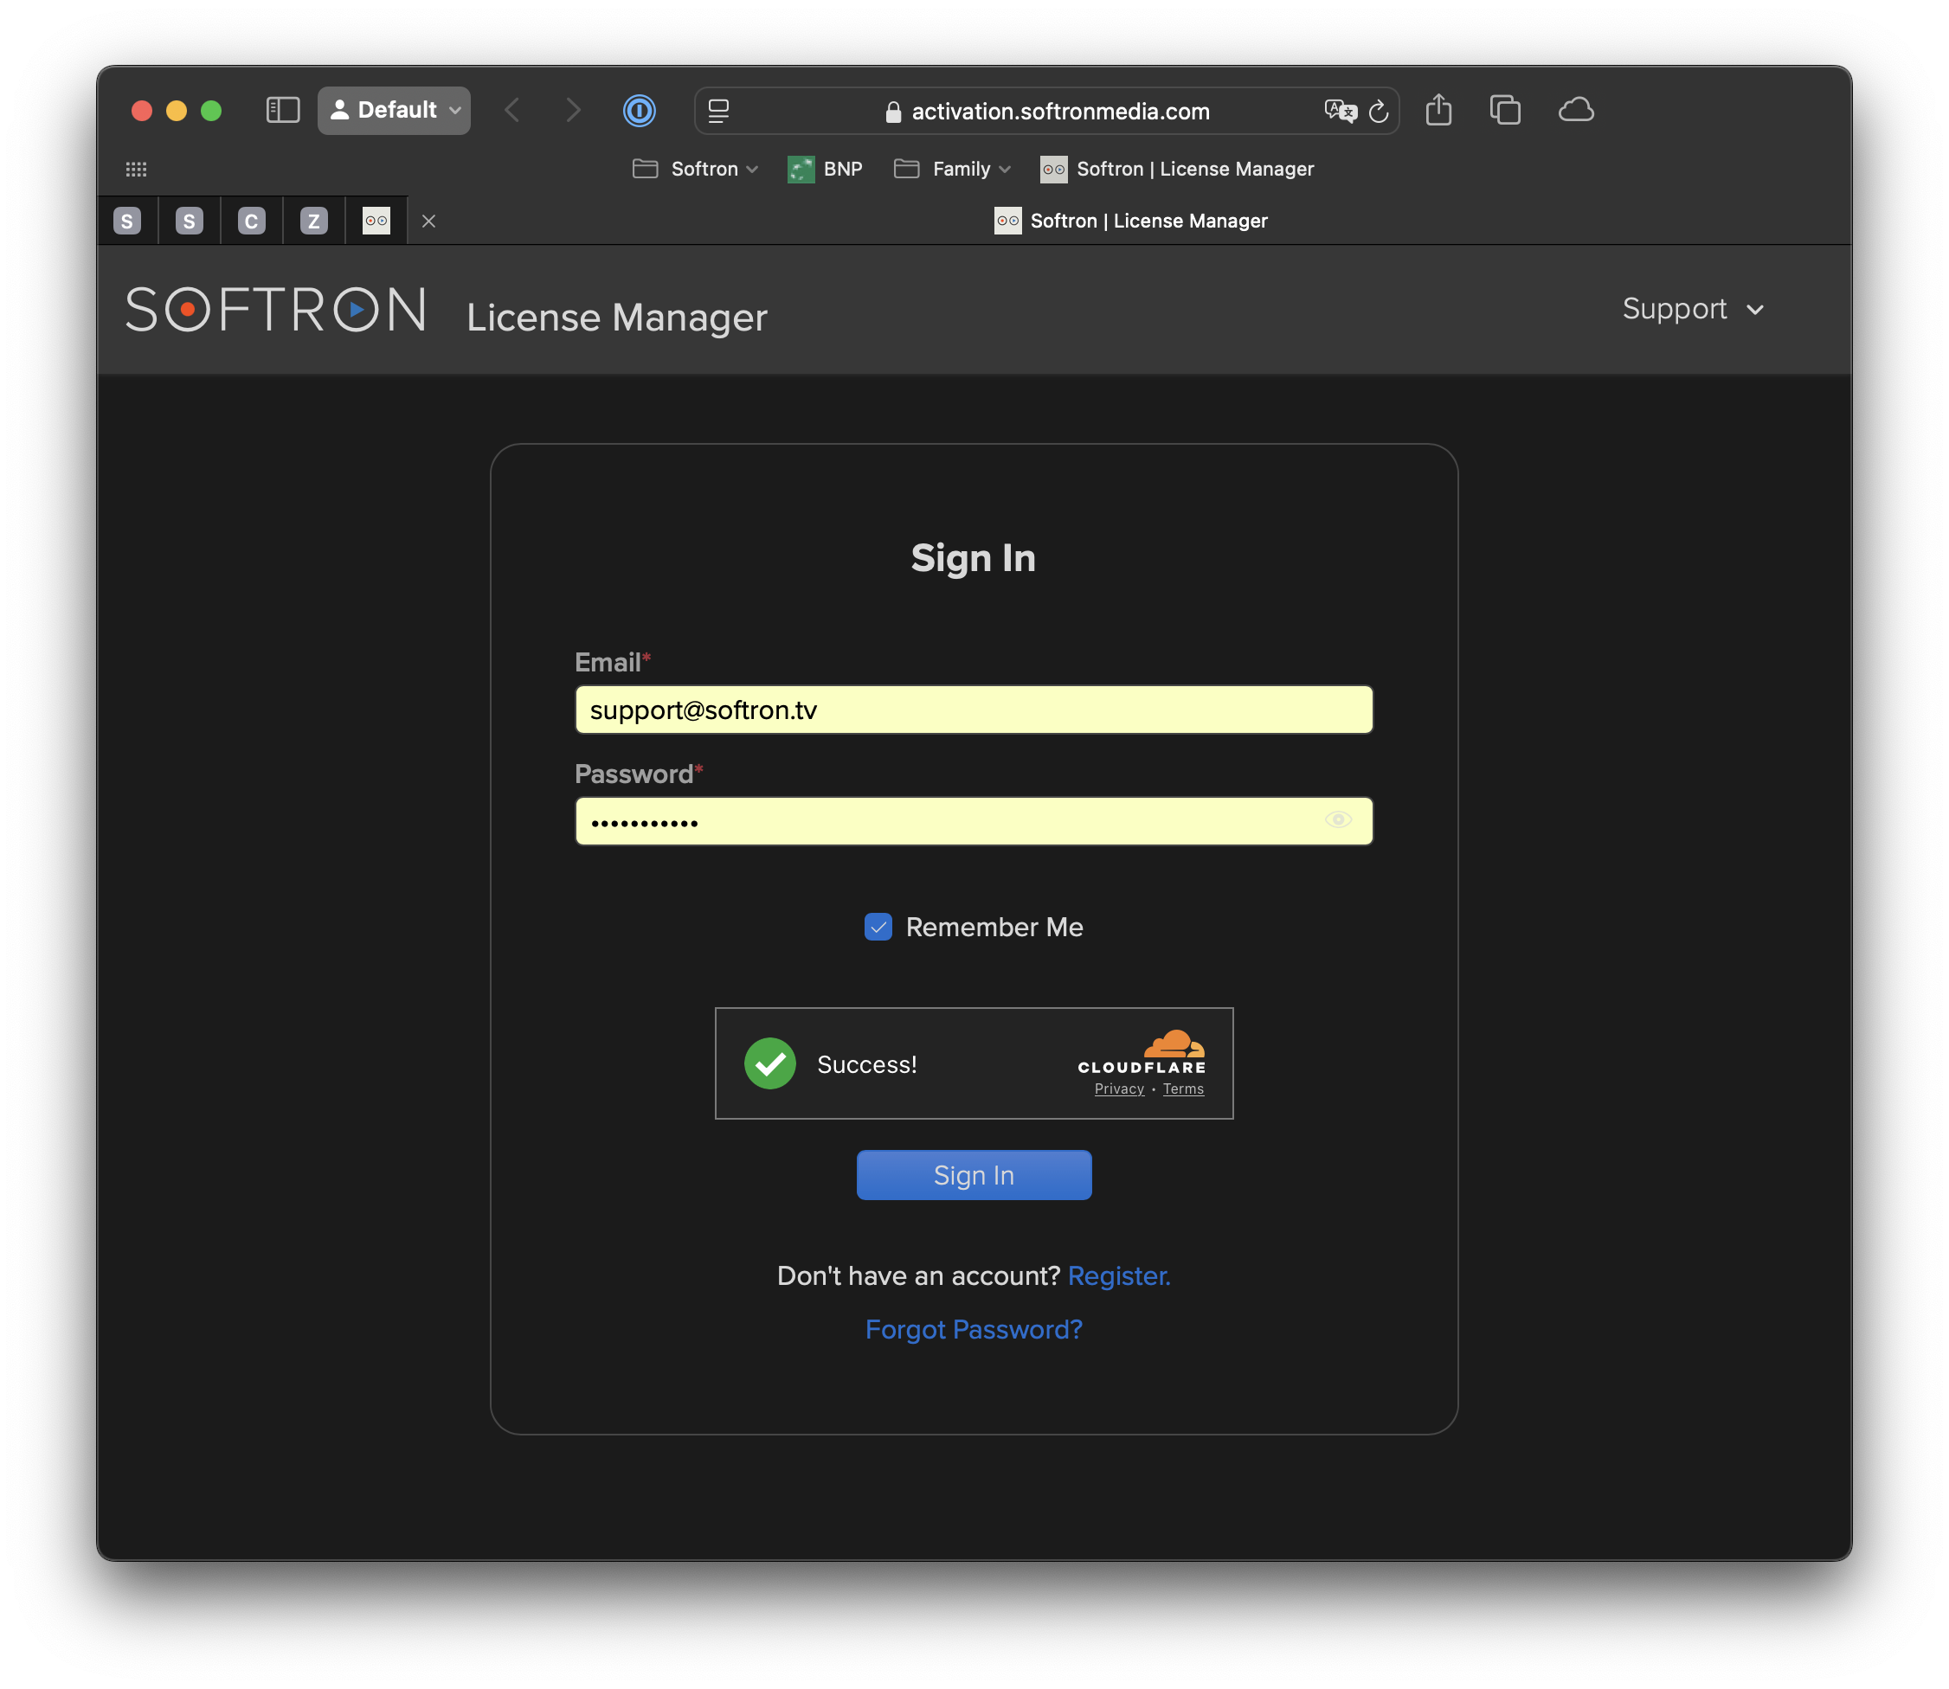Click the Cloudflare Success checkmark
Viewport: 1949px width, 1689px height.
click(770, 1063)
